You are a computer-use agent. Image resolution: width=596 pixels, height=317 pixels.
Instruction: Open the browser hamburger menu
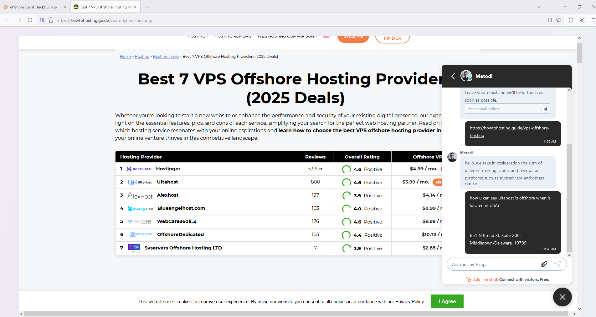(593, 20)
